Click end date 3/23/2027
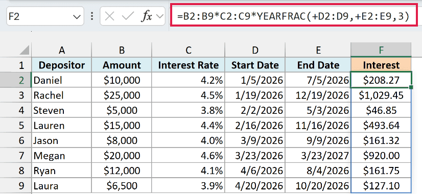 tap(318, 155)
